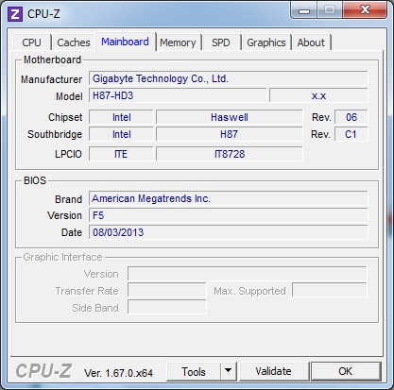Expand the Tools dropdown arrow

coord(229,372)
